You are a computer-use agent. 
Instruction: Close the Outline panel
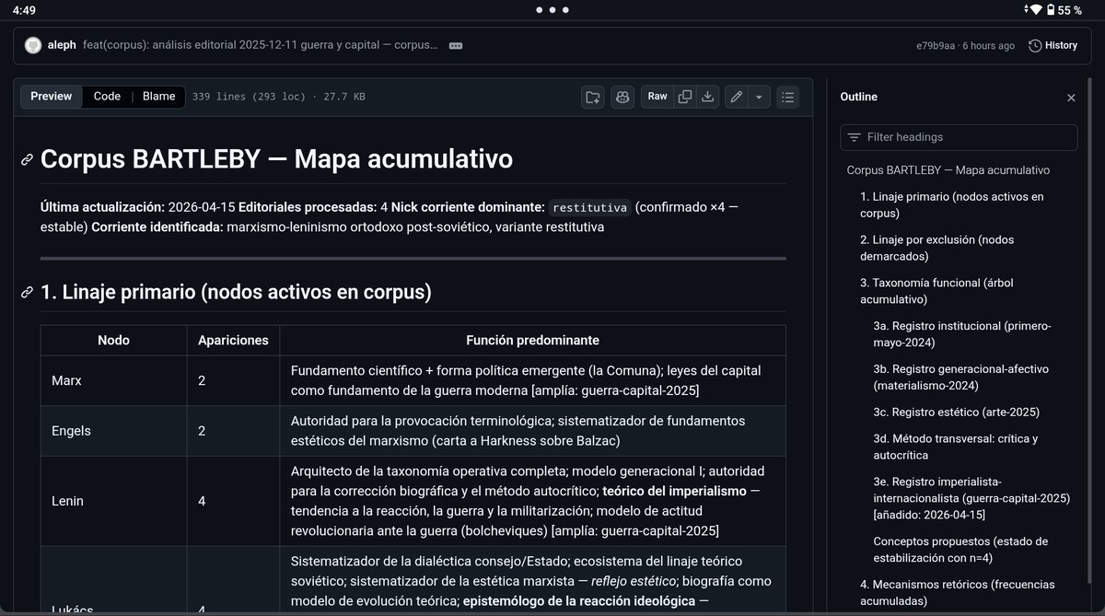1071,98
